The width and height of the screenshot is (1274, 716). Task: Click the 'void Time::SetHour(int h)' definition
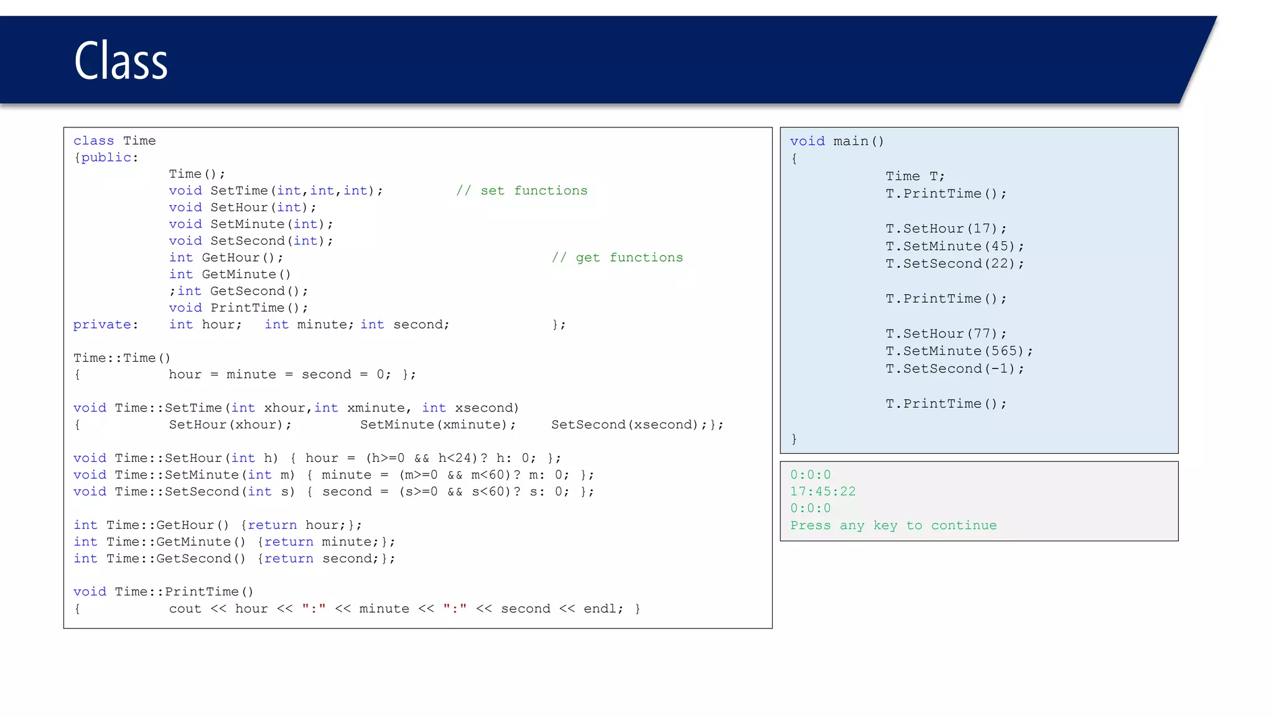point(175,458)
